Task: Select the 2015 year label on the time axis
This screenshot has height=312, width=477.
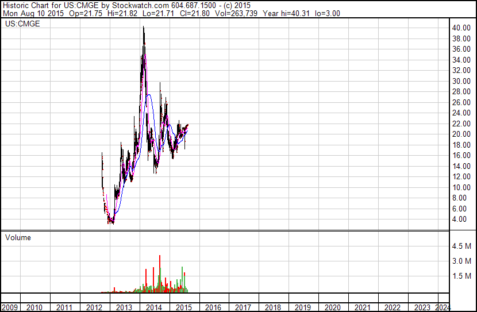Action: click(183, 307)
